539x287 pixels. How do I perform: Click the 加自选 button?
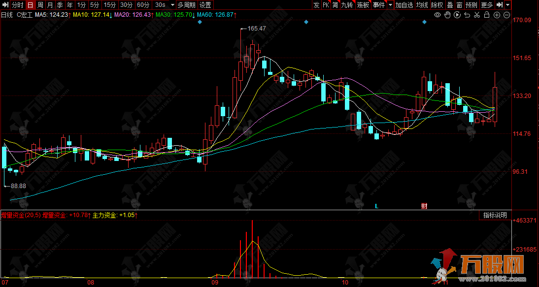coord(404,5)
